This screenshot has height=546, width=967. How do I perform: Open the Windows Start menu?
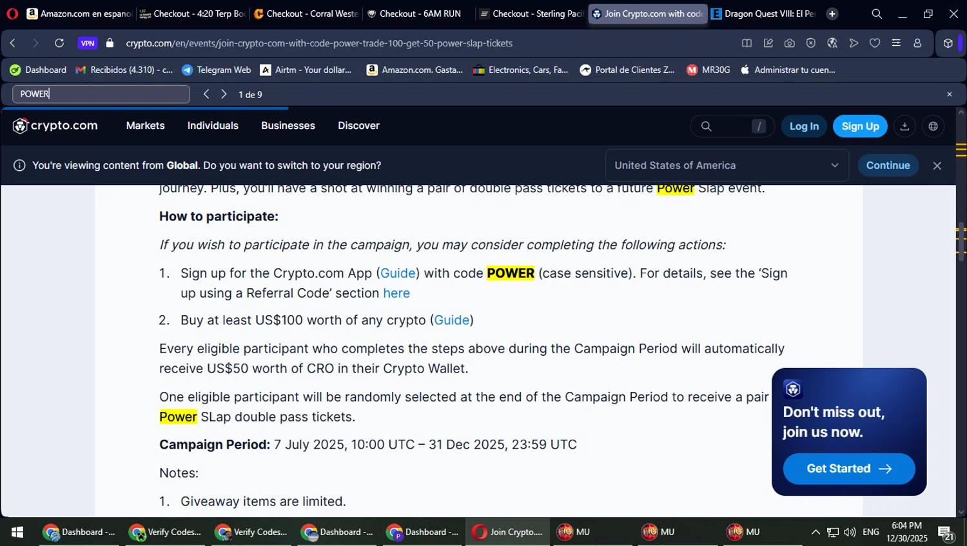tap(17, 532)
